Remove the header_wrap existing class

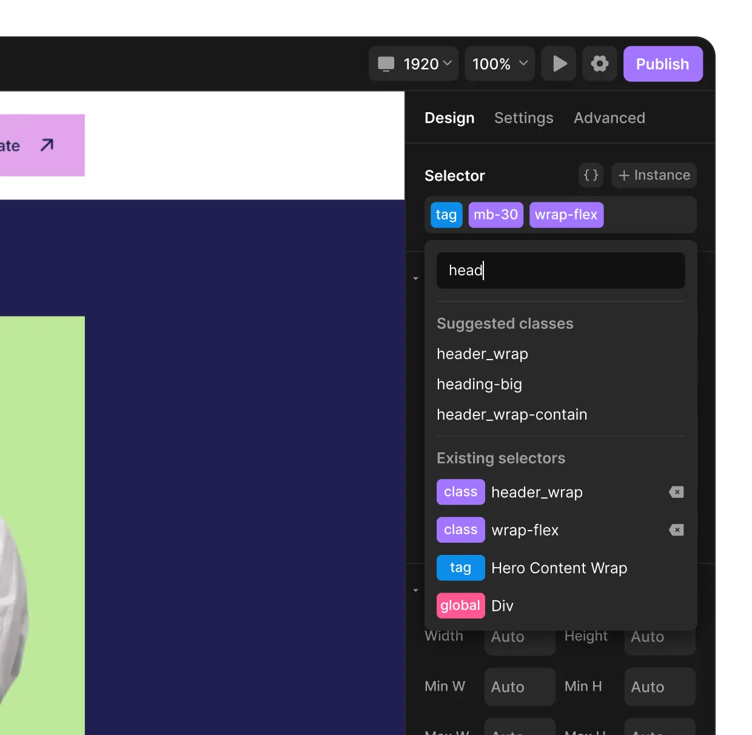tap(676, 492)
